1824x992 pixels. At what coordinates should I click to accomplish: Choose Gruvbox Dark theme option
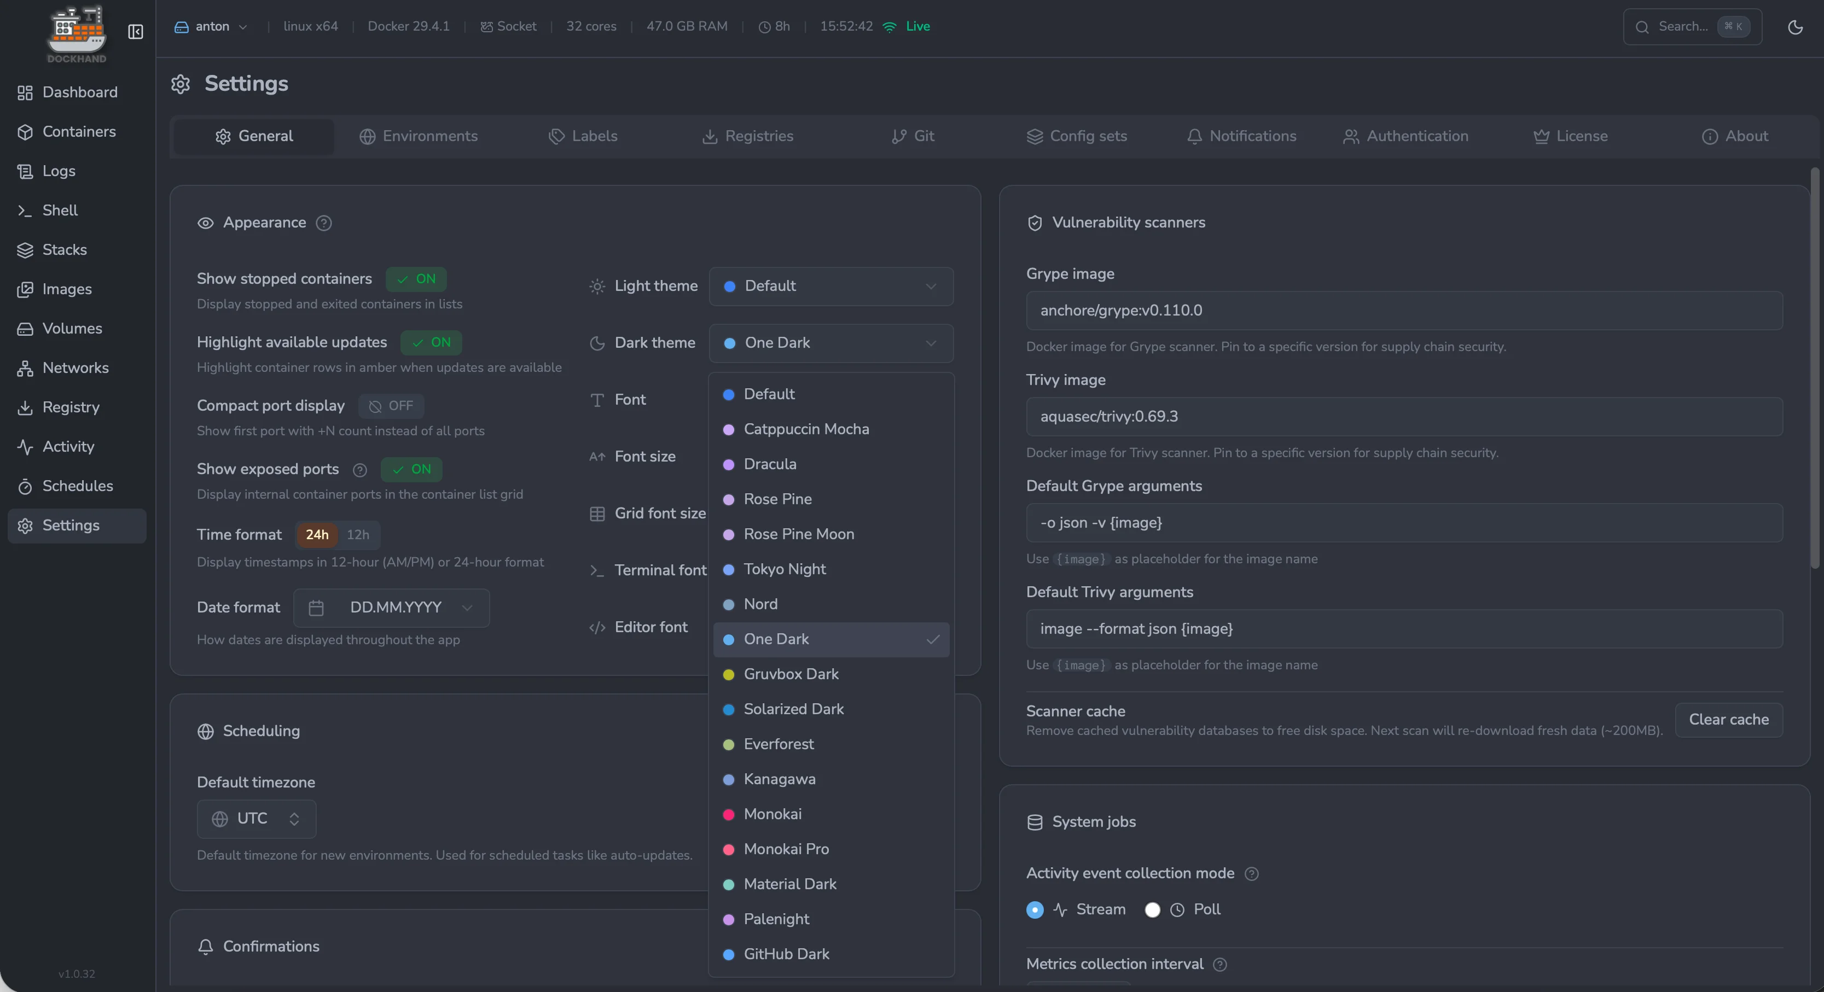click(x=830, y=674)
